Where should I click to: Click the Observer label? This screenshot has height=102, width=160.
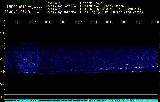[x=53, y=3]
